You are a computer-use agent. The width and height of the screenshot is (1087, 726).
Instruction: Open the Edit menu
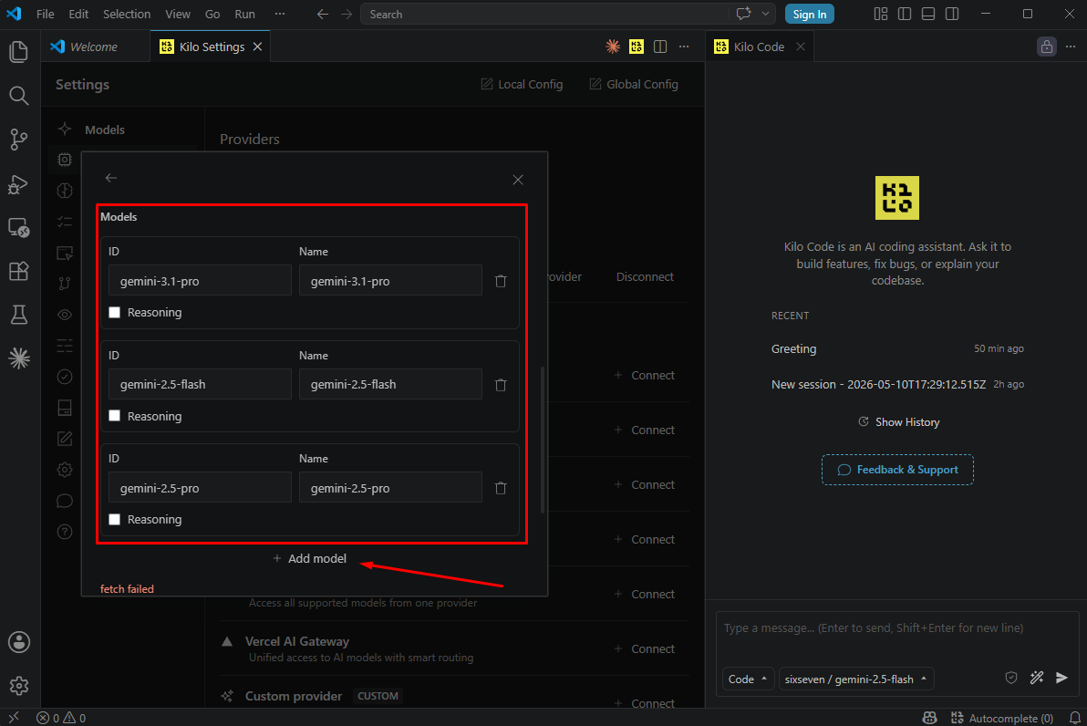pos(78,14)
